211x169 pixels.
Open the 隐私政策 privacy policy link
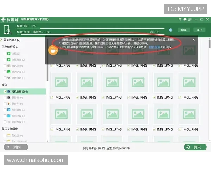[x=154, y=47]
